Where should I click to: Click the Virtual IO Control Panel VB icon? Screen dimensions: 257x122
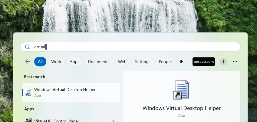pyautogui.click(x=28, y=120)
